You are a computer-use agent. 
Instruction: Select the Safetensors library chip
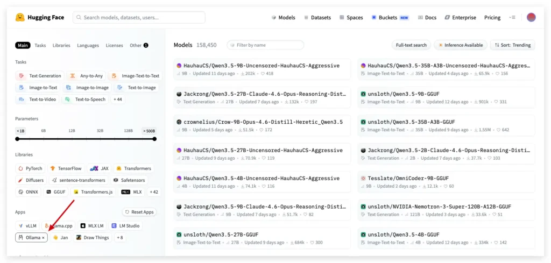tap(129, 180)
